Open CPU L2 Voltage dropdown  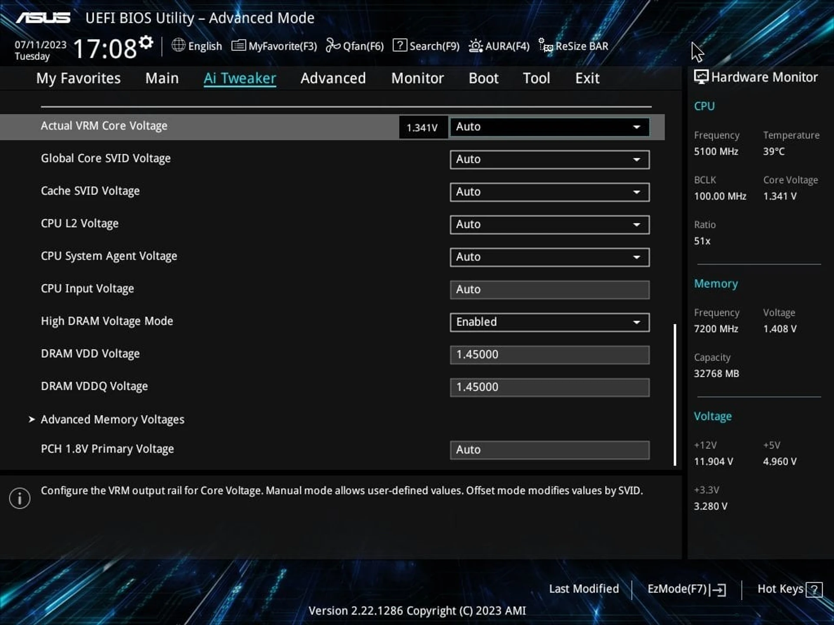tap(549, 224)
